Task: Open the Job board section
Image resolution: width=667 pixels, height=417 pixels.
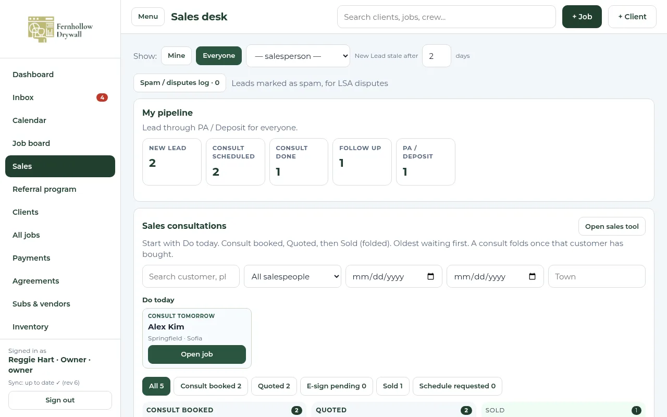Action: pyautogui.click(x=60, y=143)
